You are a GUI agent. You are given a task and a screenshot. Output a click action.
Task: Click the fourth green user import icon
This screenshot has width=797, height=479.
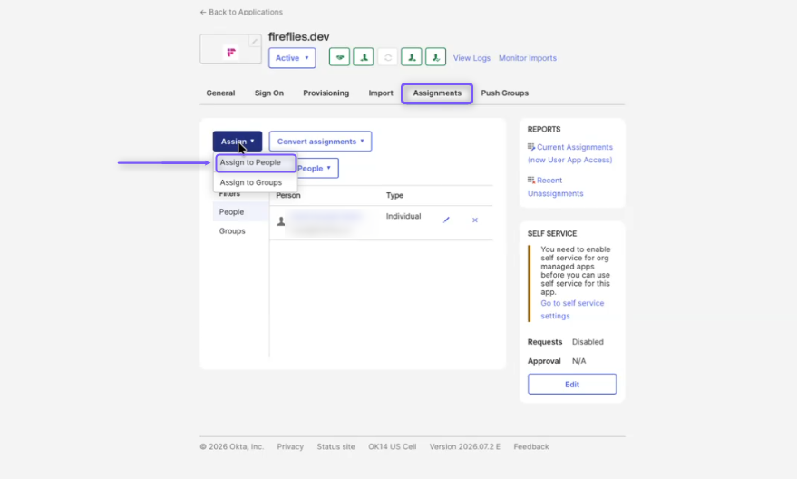412,57
